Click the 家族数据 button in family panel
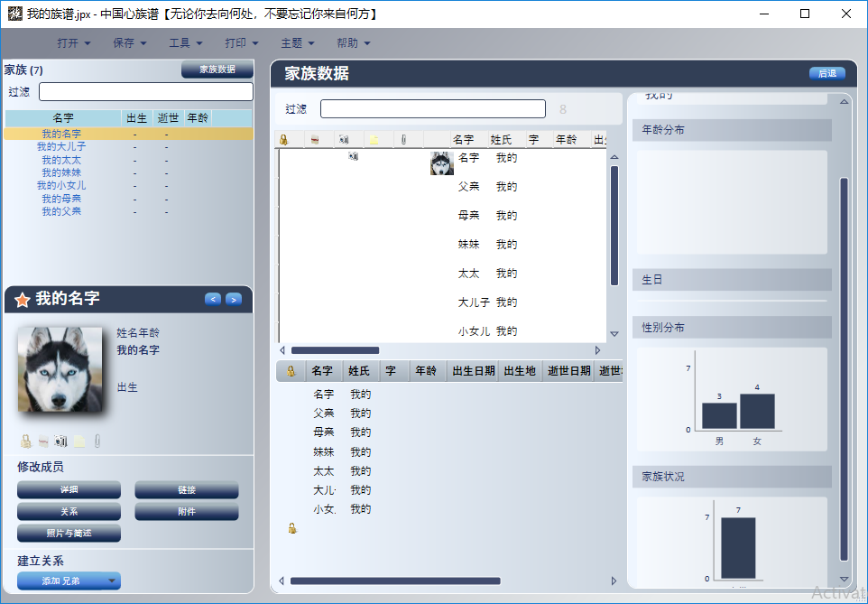 click(217, 70)
